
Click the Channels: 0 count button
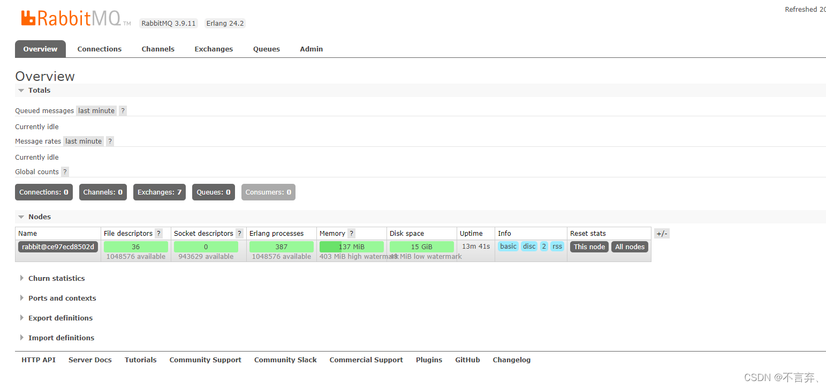point(103,192)
